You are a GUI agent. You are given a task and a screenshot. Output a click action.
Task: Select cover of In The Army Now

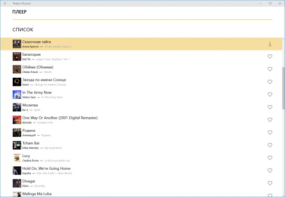[x=17, y=94]
